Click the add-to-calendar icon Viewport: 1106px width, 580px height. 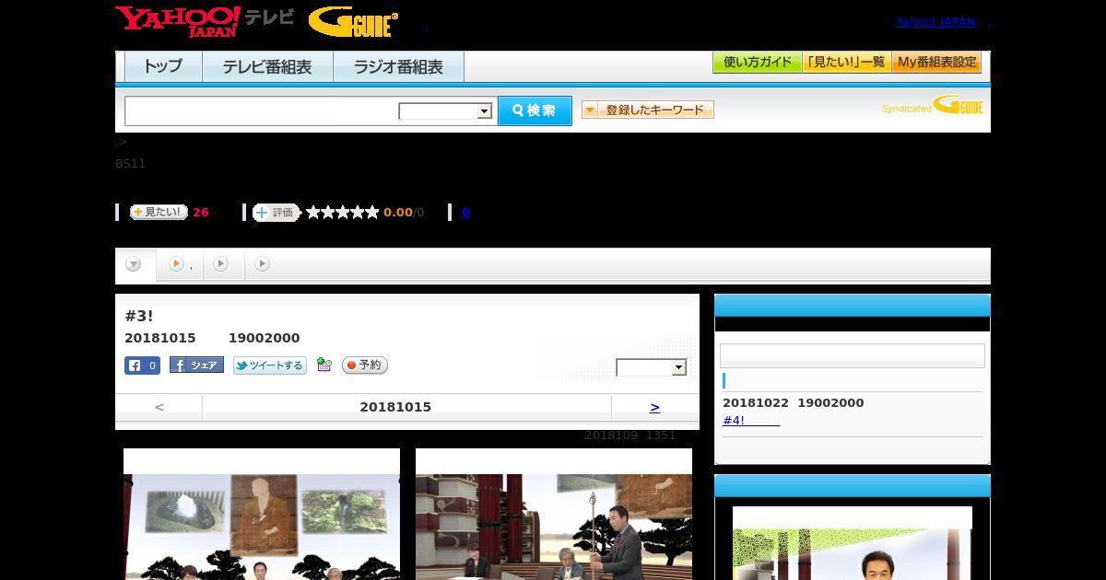point(324,365)
